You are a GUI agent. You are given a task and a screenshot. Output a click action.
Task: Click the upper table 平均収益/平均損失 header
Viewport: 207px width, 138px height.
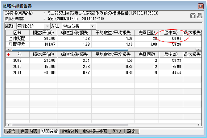[113, 33]
